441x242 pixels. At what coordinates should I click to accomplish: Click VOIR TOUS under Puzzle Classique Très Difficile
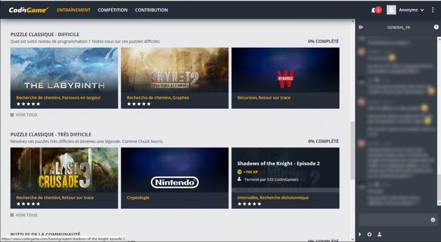coord(27,215)
